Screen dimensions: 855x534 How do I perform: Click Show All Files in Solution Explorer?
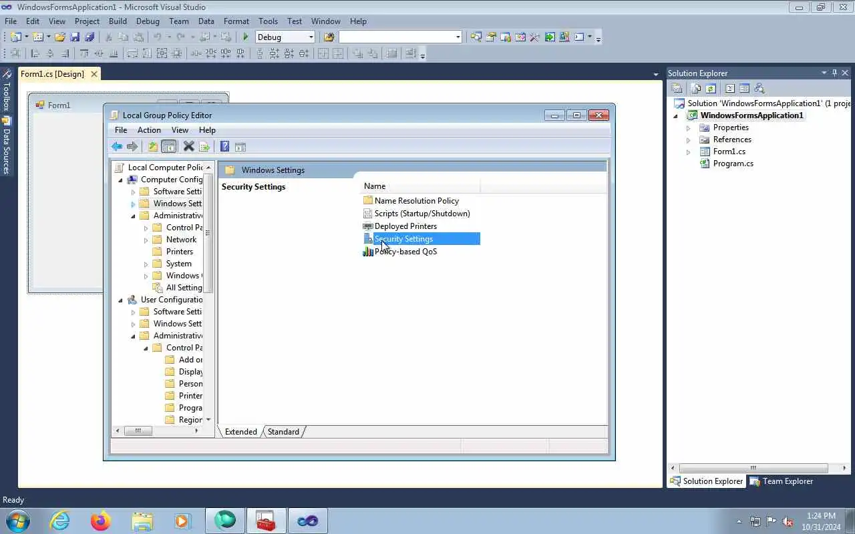pos(696,88)
